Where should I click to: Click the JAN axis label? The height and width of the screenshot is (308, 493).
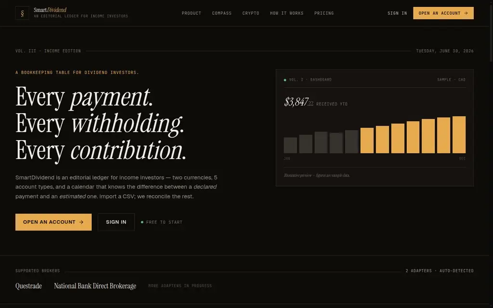[287, 158]
